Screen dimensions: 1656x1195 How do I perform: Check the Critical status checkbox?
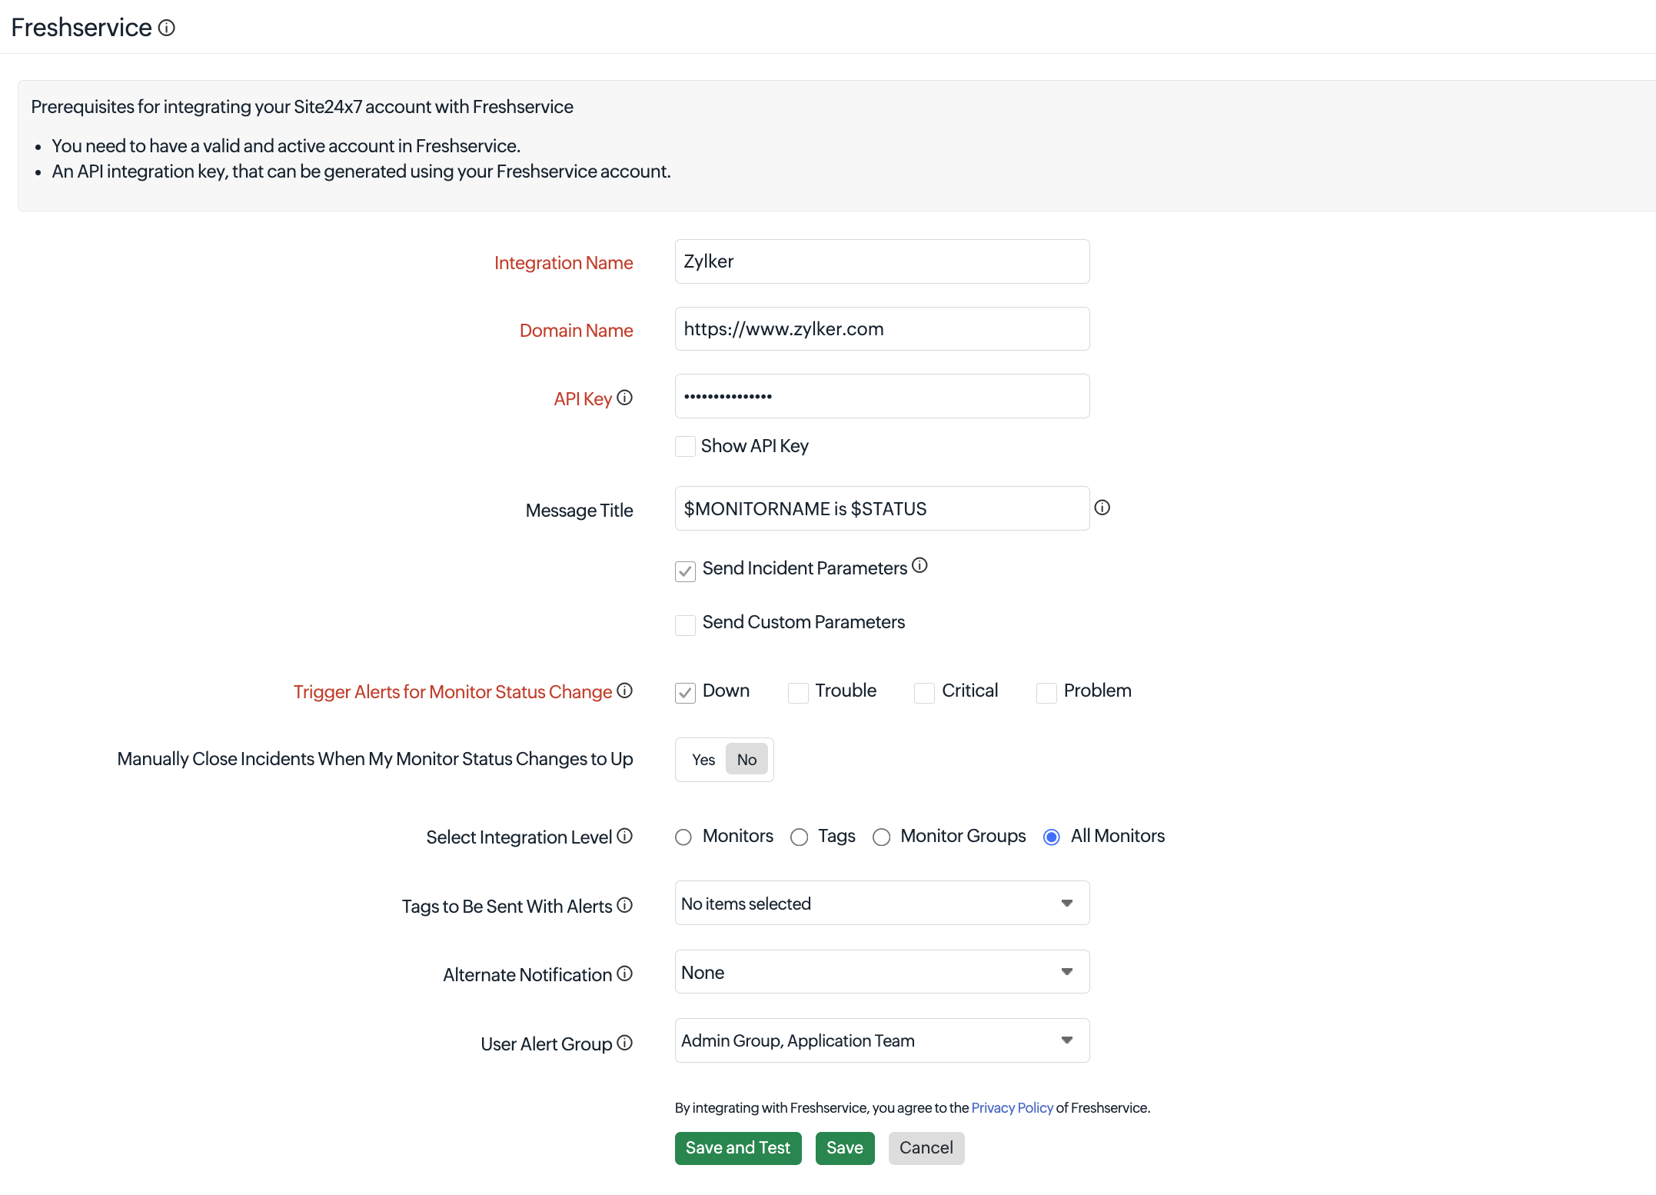click(924, 692)
